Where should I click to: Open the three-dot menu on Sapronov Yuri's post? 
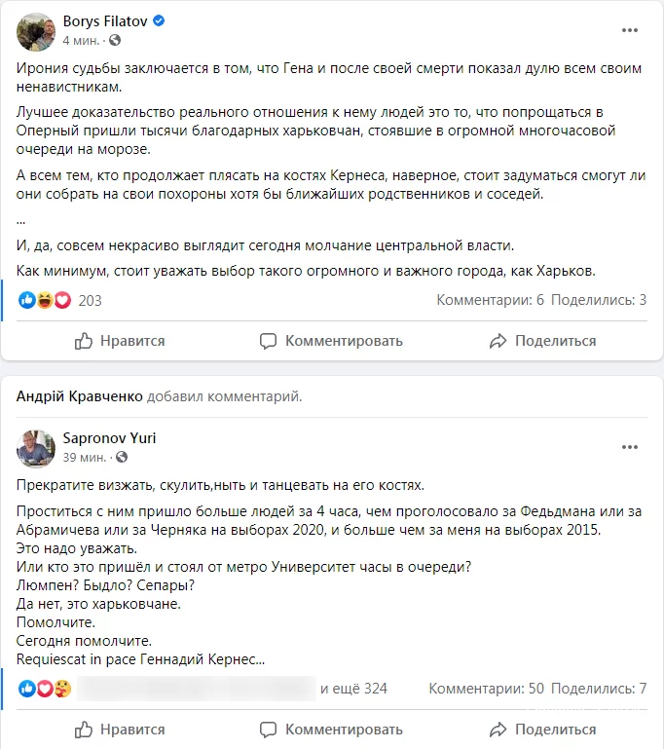[630, 447]
